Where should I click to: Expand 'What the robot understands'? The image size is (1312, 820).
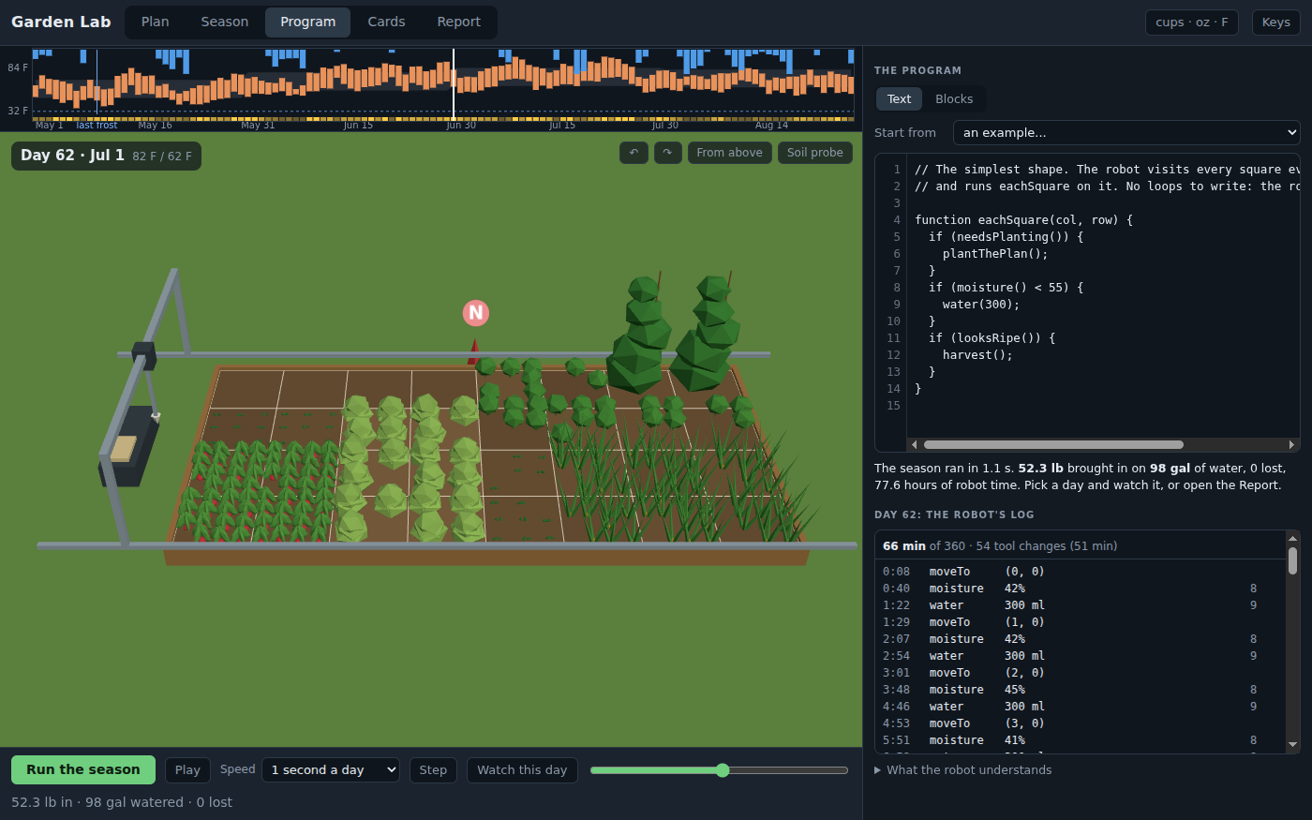click(963, 770)
